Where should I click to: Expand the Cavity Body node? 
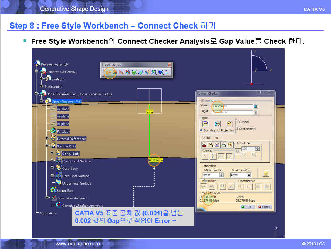[52, 154]
